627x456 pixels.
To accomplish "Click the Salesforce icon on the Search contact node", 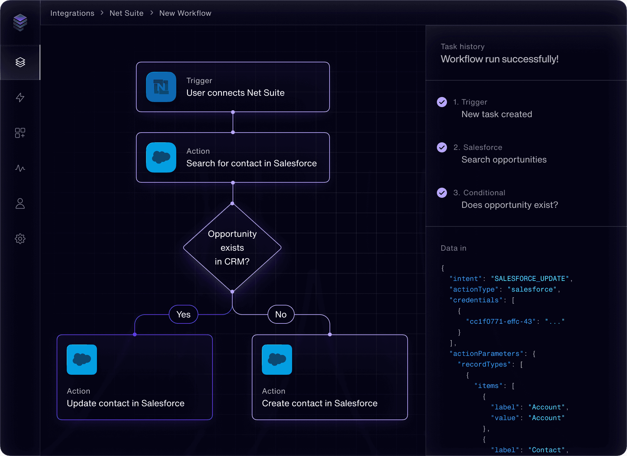I will pos(161,157).
